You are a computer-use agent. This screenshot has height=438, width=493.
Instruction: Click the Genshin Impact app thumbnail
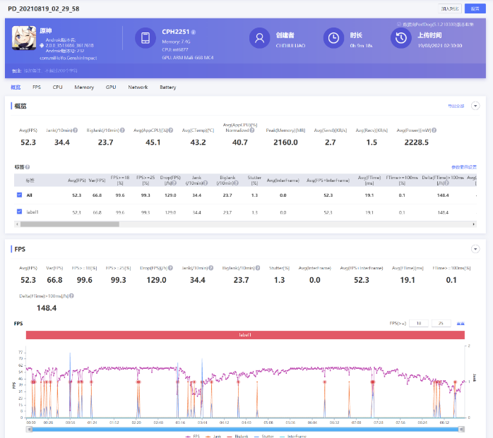25,39
